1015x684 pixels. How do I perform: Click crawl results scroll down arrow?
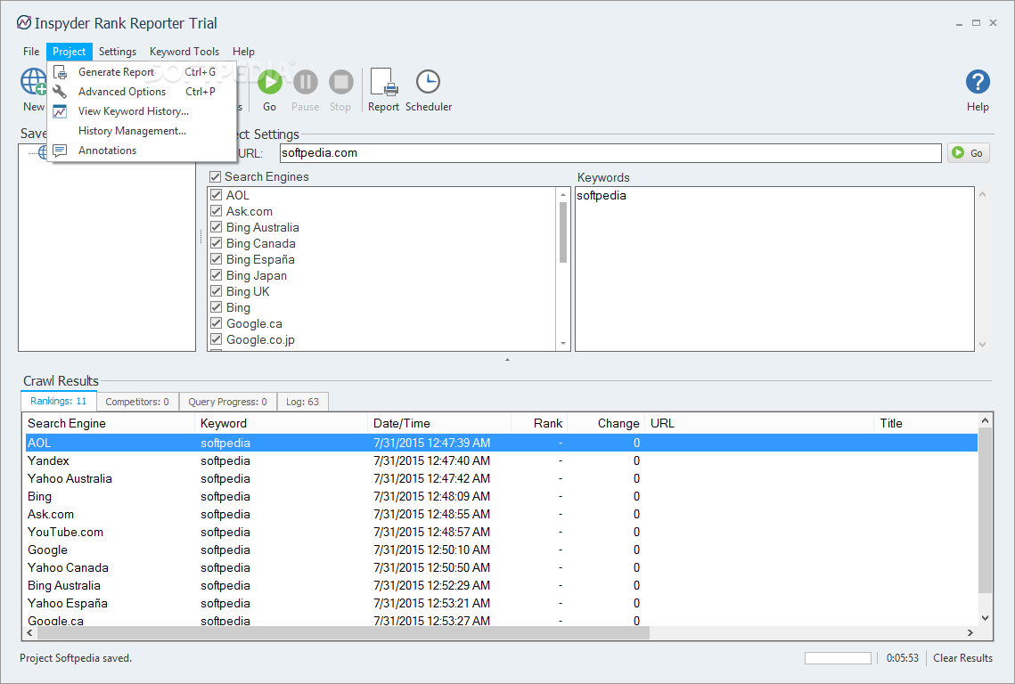point(985,618)
